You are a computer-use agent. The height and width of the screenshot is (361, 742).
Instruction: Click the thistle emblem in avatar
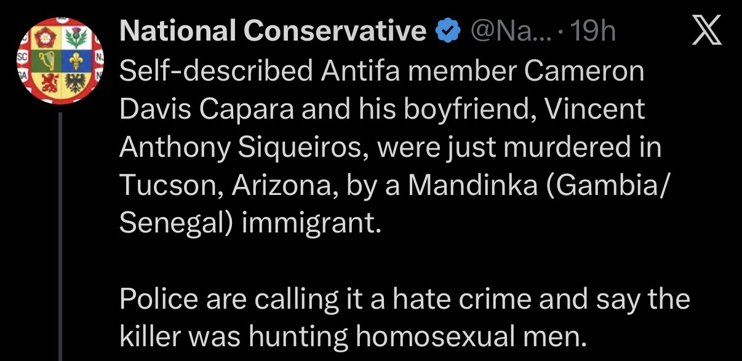pyautogui.click(x=77, y=39)
